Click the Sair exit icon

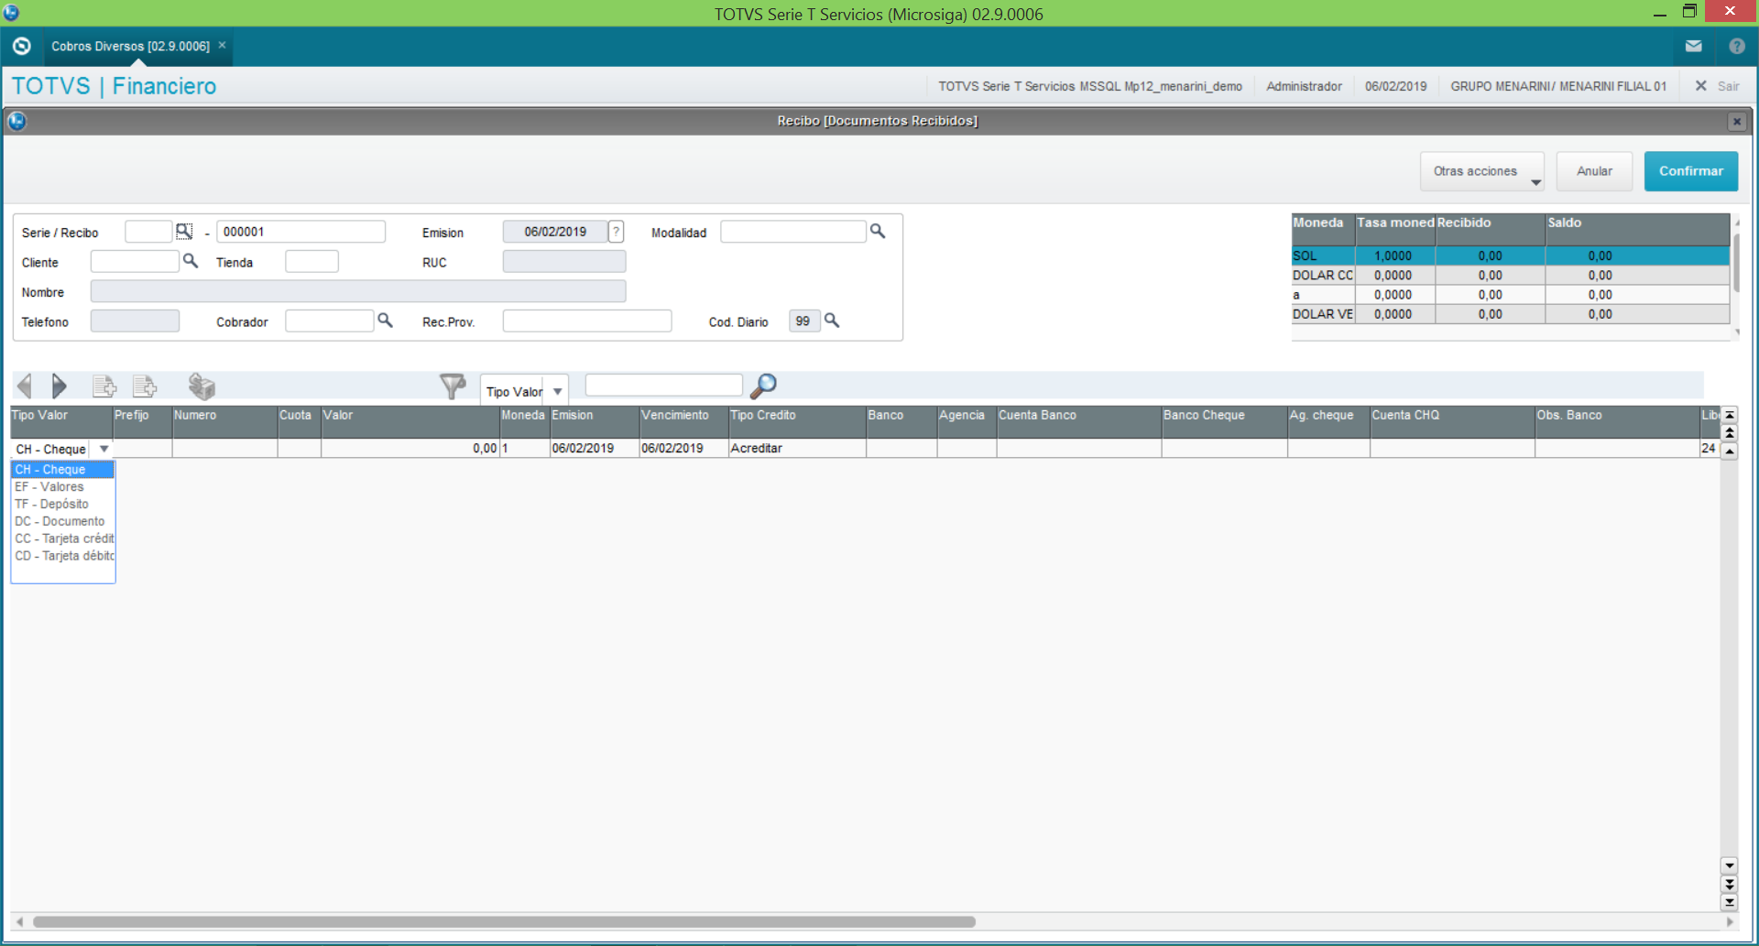[1700, 86]
